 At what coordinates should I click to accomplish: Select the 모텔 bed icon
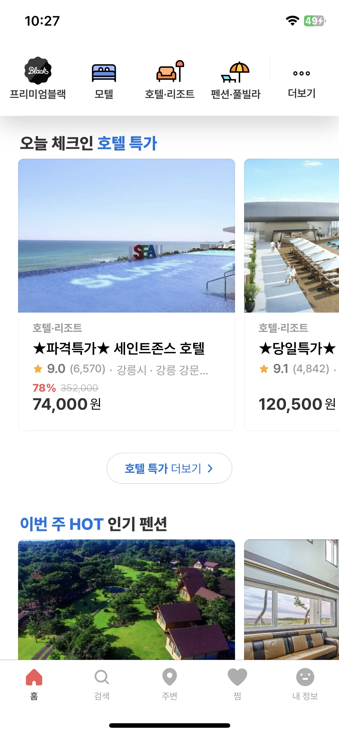click(104, 73)
